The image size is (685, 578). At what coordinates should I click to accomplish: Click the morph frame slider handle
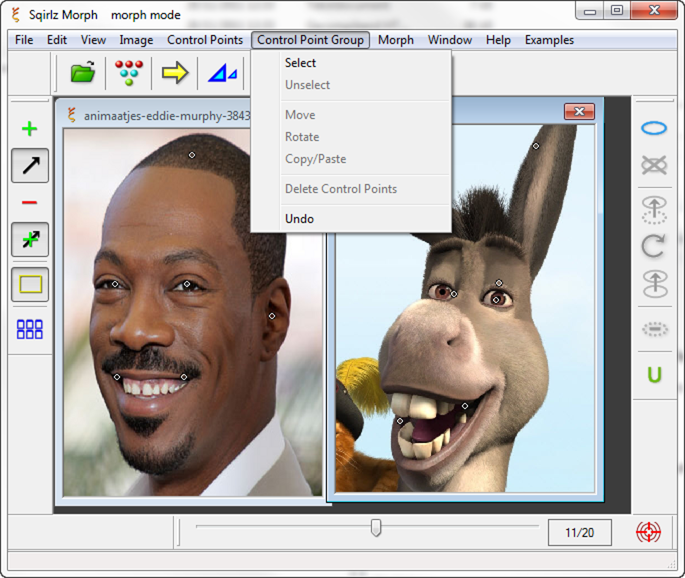pos(375,528)
